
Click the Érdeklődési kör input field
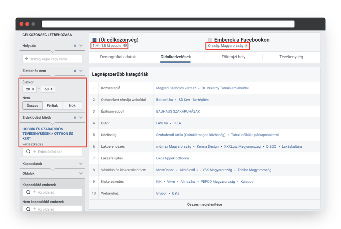coord(52,152)
